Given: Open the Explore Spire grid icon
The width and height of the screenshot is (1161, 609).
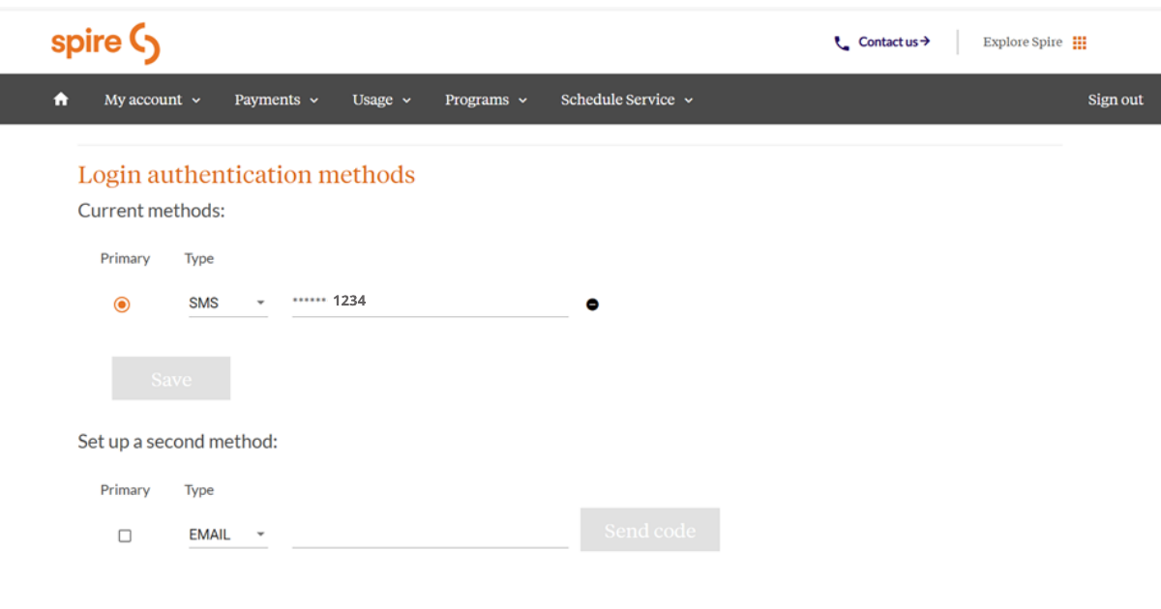Looking at the screenshot, I should coord(1080,43).
